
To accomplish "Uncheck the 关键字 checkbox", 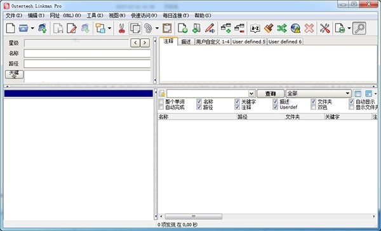I will point(237,102).
